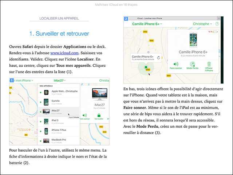Click the help question mark icon
Screen dimensions: 233x175
217,24
